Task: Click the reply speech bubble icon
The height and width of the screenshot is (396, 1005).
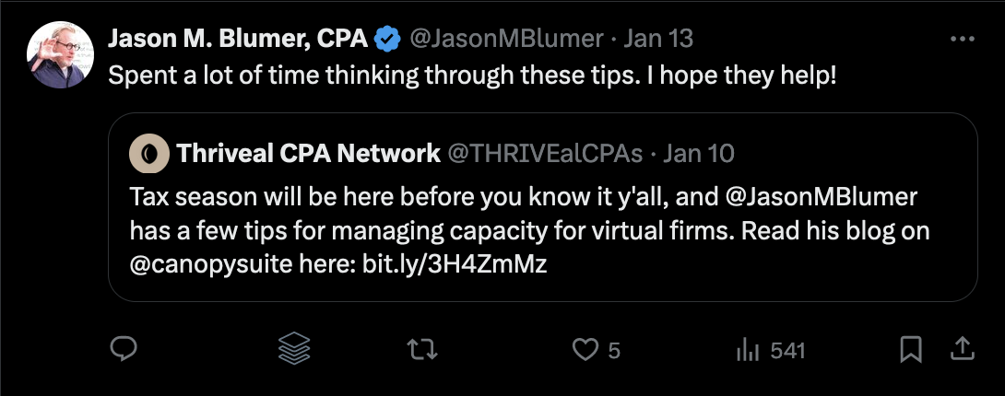Action: 124,350
